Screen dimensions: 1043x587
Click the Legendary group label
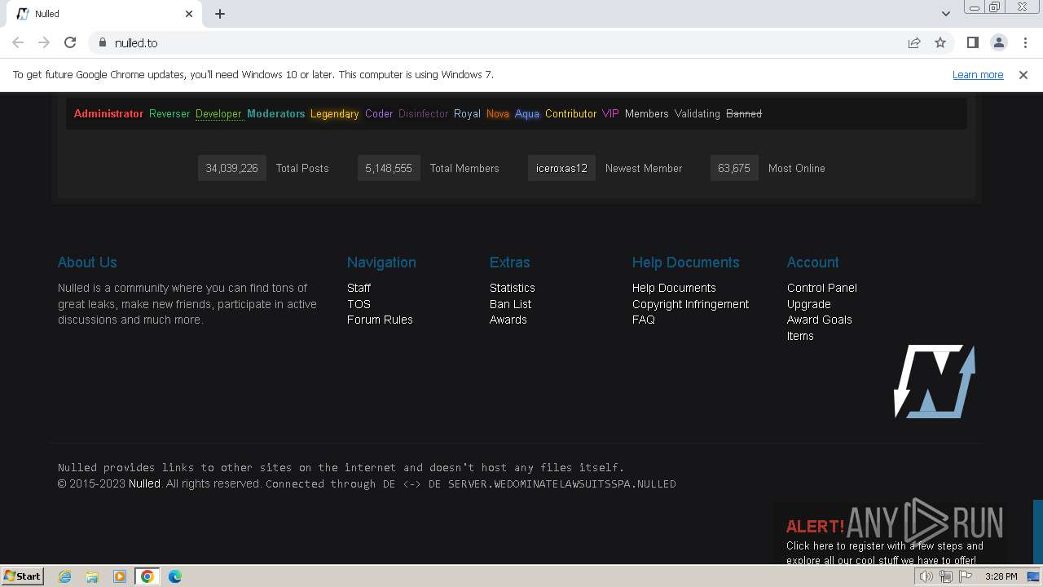coord(334,113)
